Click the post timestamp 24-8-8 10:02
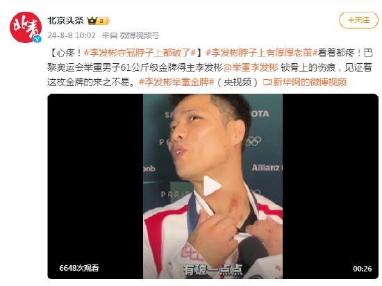Screen dimensions: 382x286 (72, 35)
